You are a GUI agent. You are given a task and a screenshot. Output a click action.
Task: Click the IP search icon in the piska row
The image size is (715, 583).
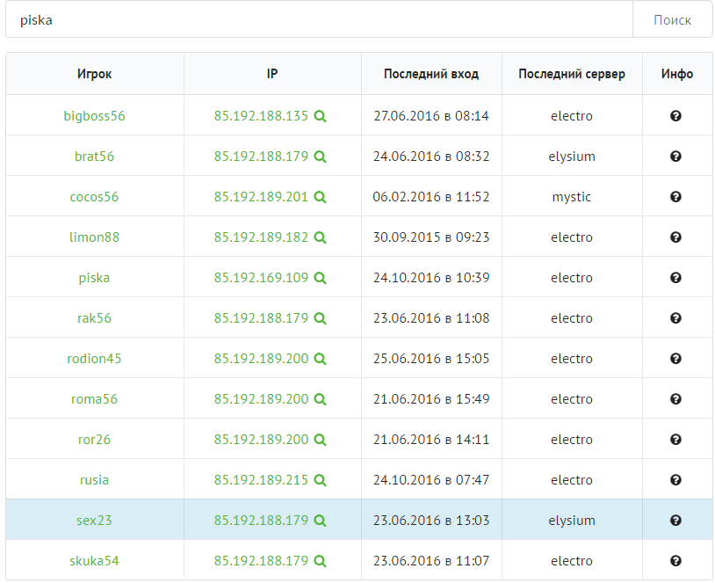click(x=320, y=278)
